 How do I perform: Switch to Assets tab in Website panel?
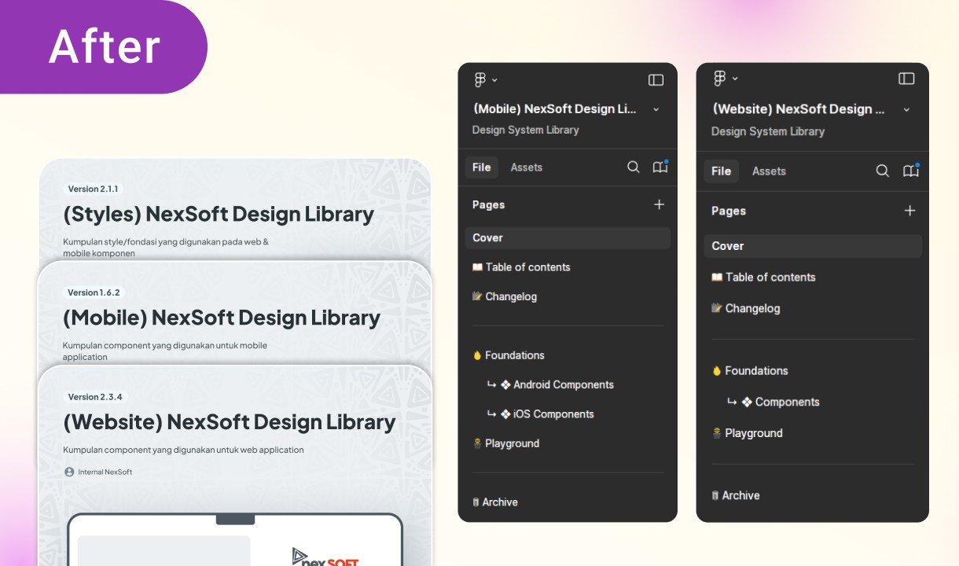[x=769, y=171]
